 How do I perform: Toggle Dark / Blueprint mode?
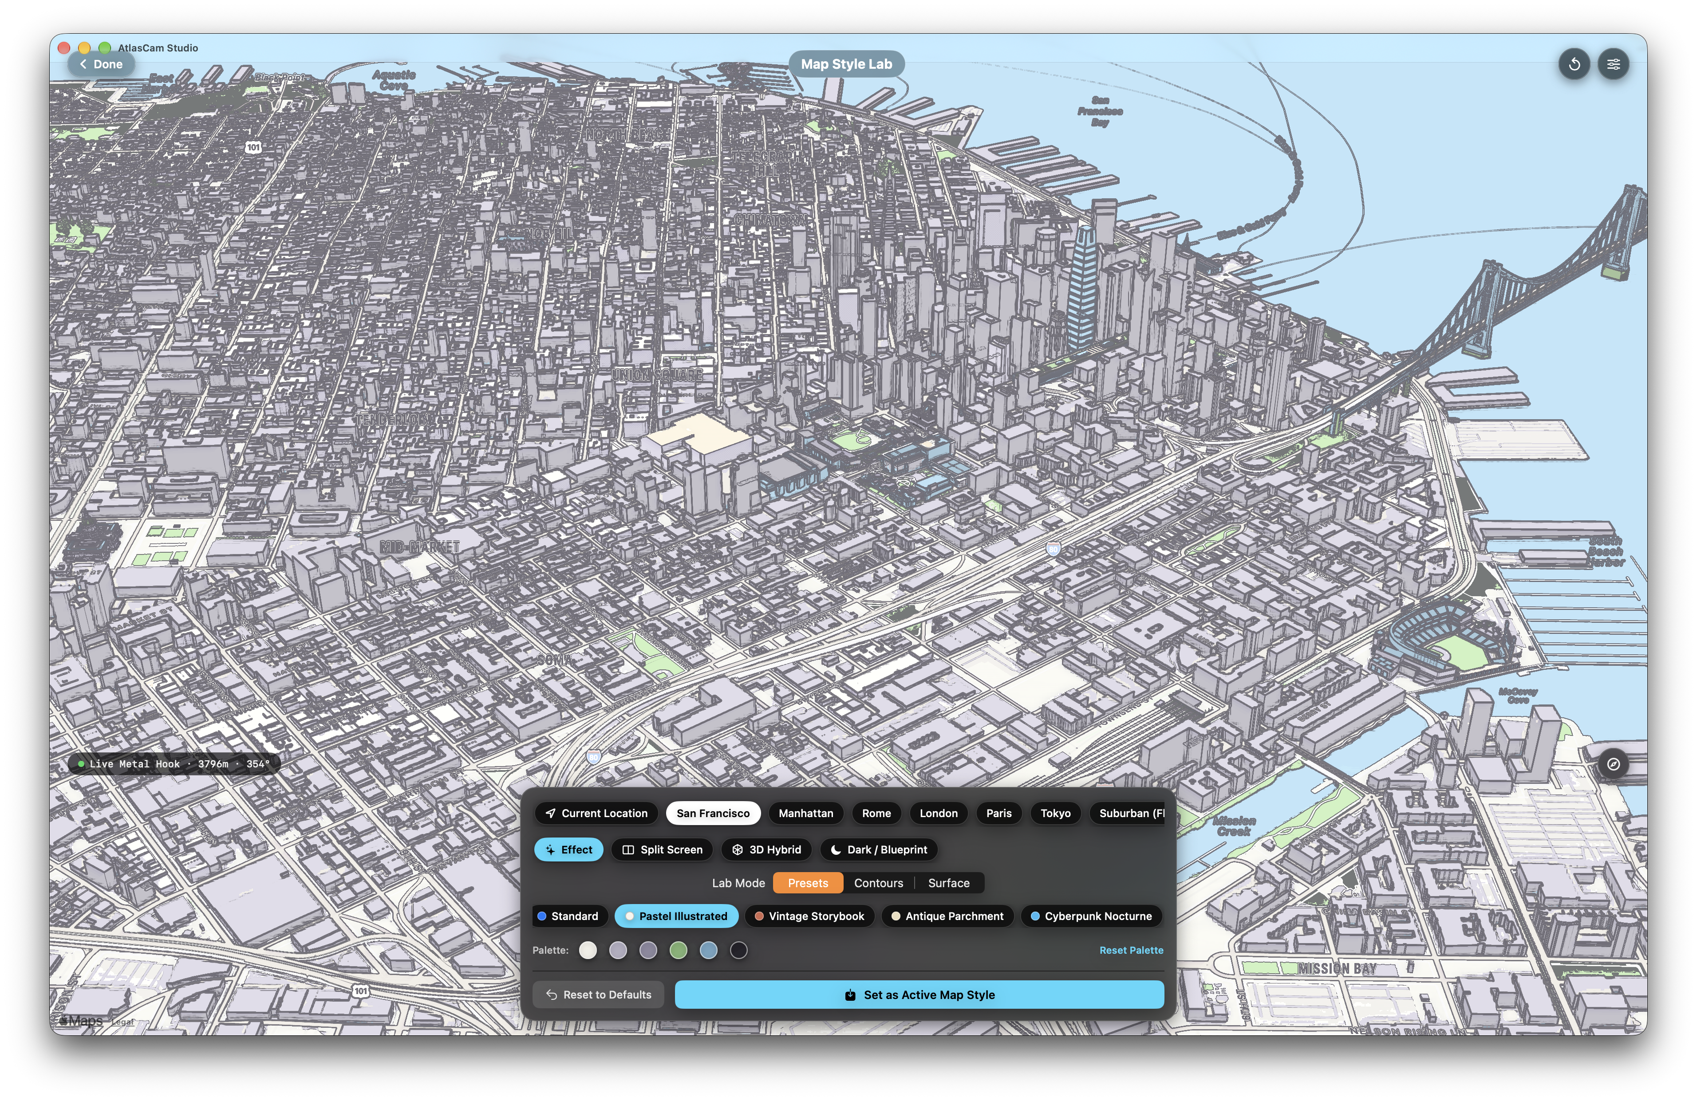[878, 849]
